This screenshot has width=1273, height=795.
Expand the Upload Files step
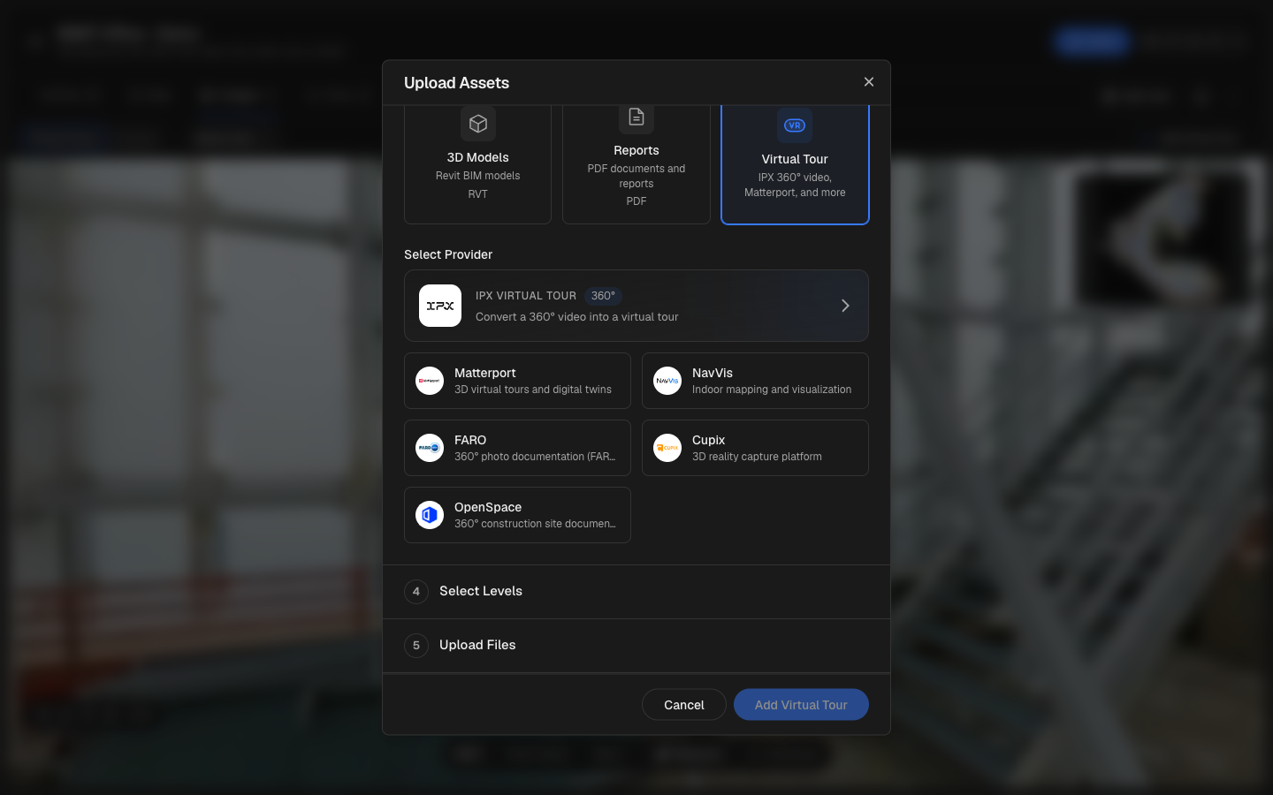636,646
